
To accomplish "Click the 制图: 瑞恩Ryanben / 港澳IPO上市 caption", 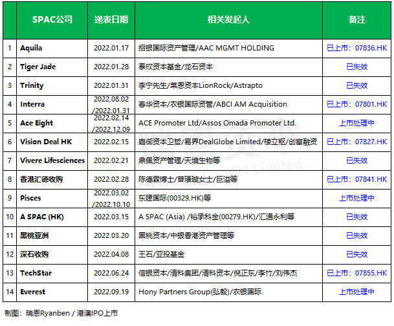I will pos(61,313).
